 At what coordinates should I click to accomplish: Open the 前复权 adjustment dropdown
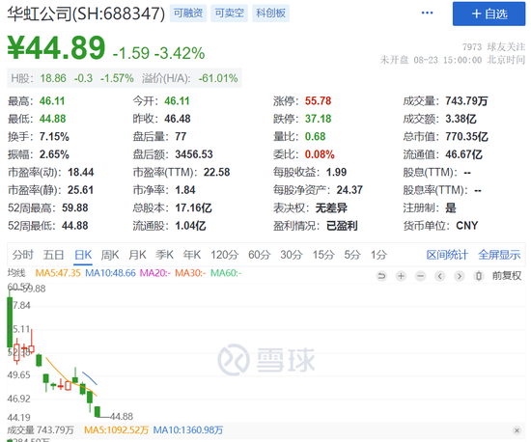tap(507, 276)
